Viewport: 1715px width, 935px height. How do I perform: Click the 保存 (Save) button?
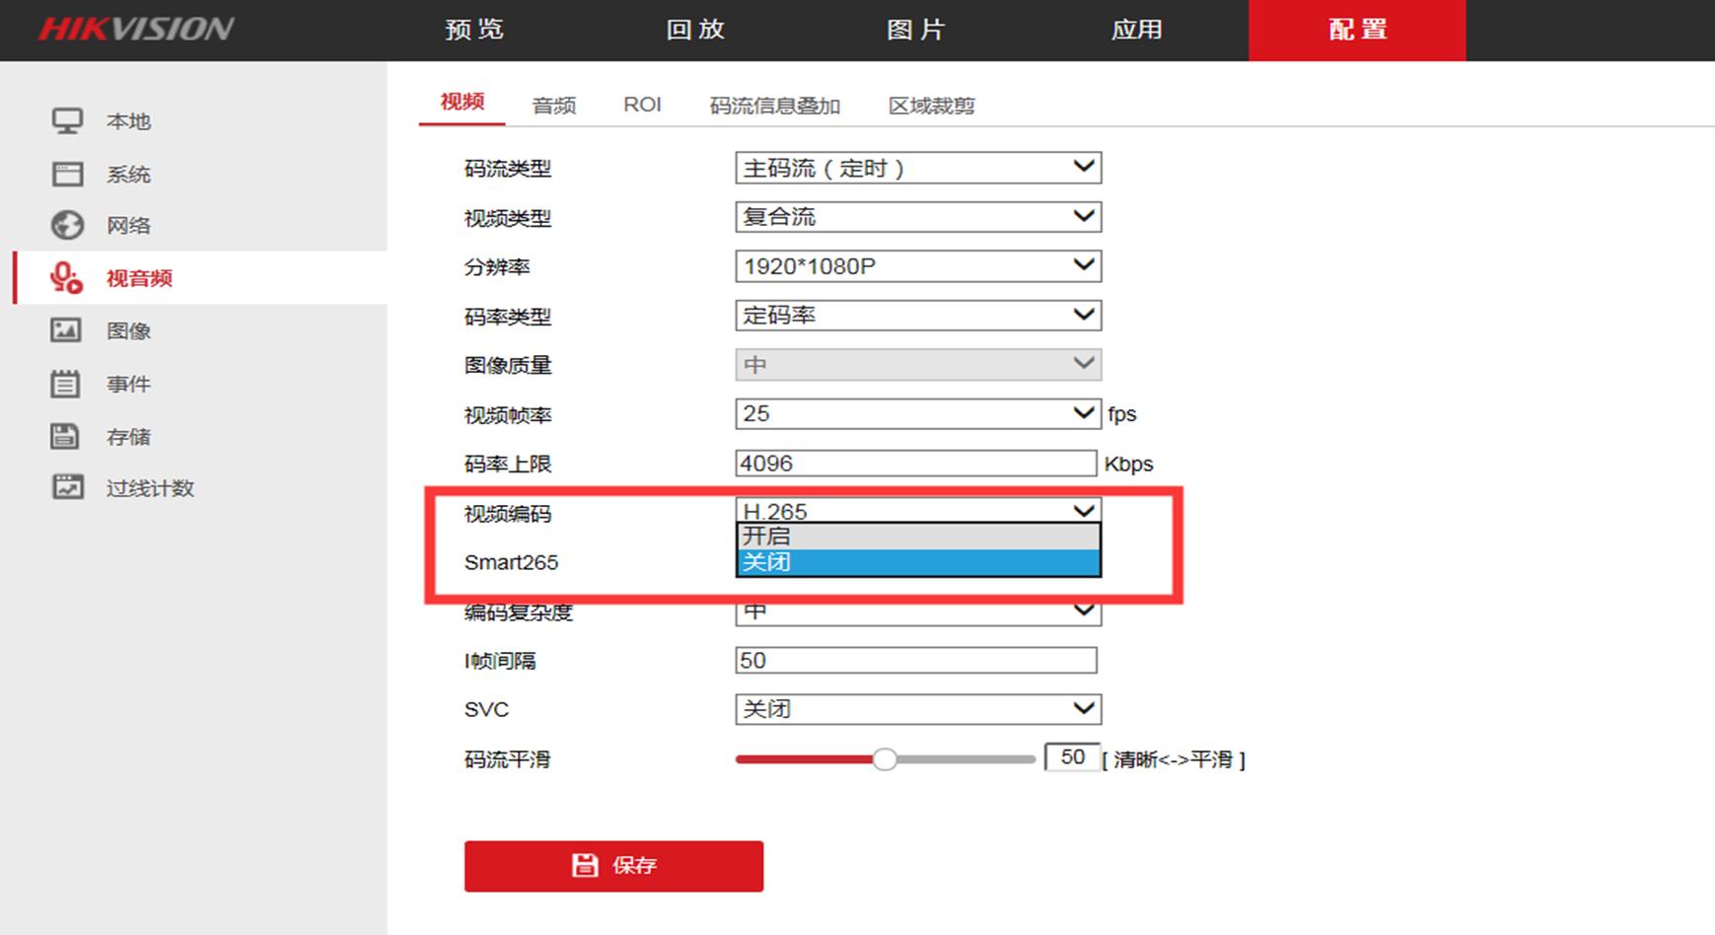pyautogui.click(x=612, y=866)
